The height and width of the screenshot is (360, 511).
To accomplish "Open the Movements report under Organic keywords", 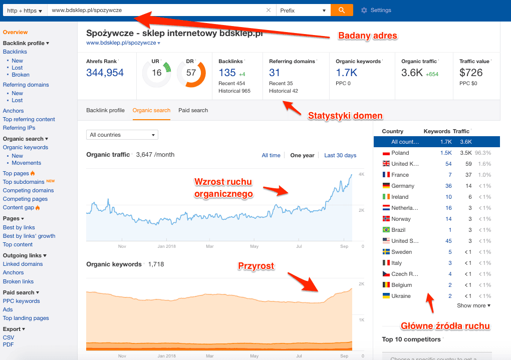I will click(x=27, y=163).
